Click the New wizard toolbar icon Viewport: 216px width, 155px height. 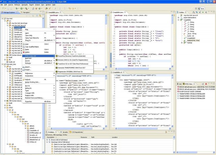point(3,8)
